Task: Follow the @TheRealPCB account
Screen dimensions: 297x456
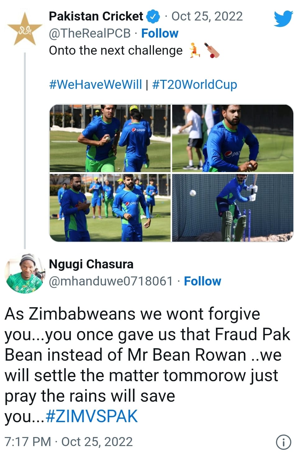Action: click(160, 33)
